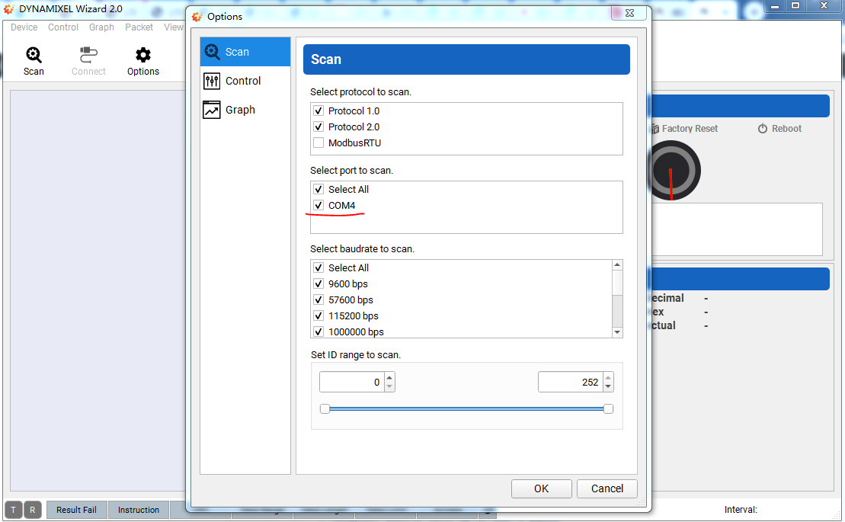Click the Scan magnifier icon in toolbar
Screen dimensions: 845x522
(x=34, y=55)
